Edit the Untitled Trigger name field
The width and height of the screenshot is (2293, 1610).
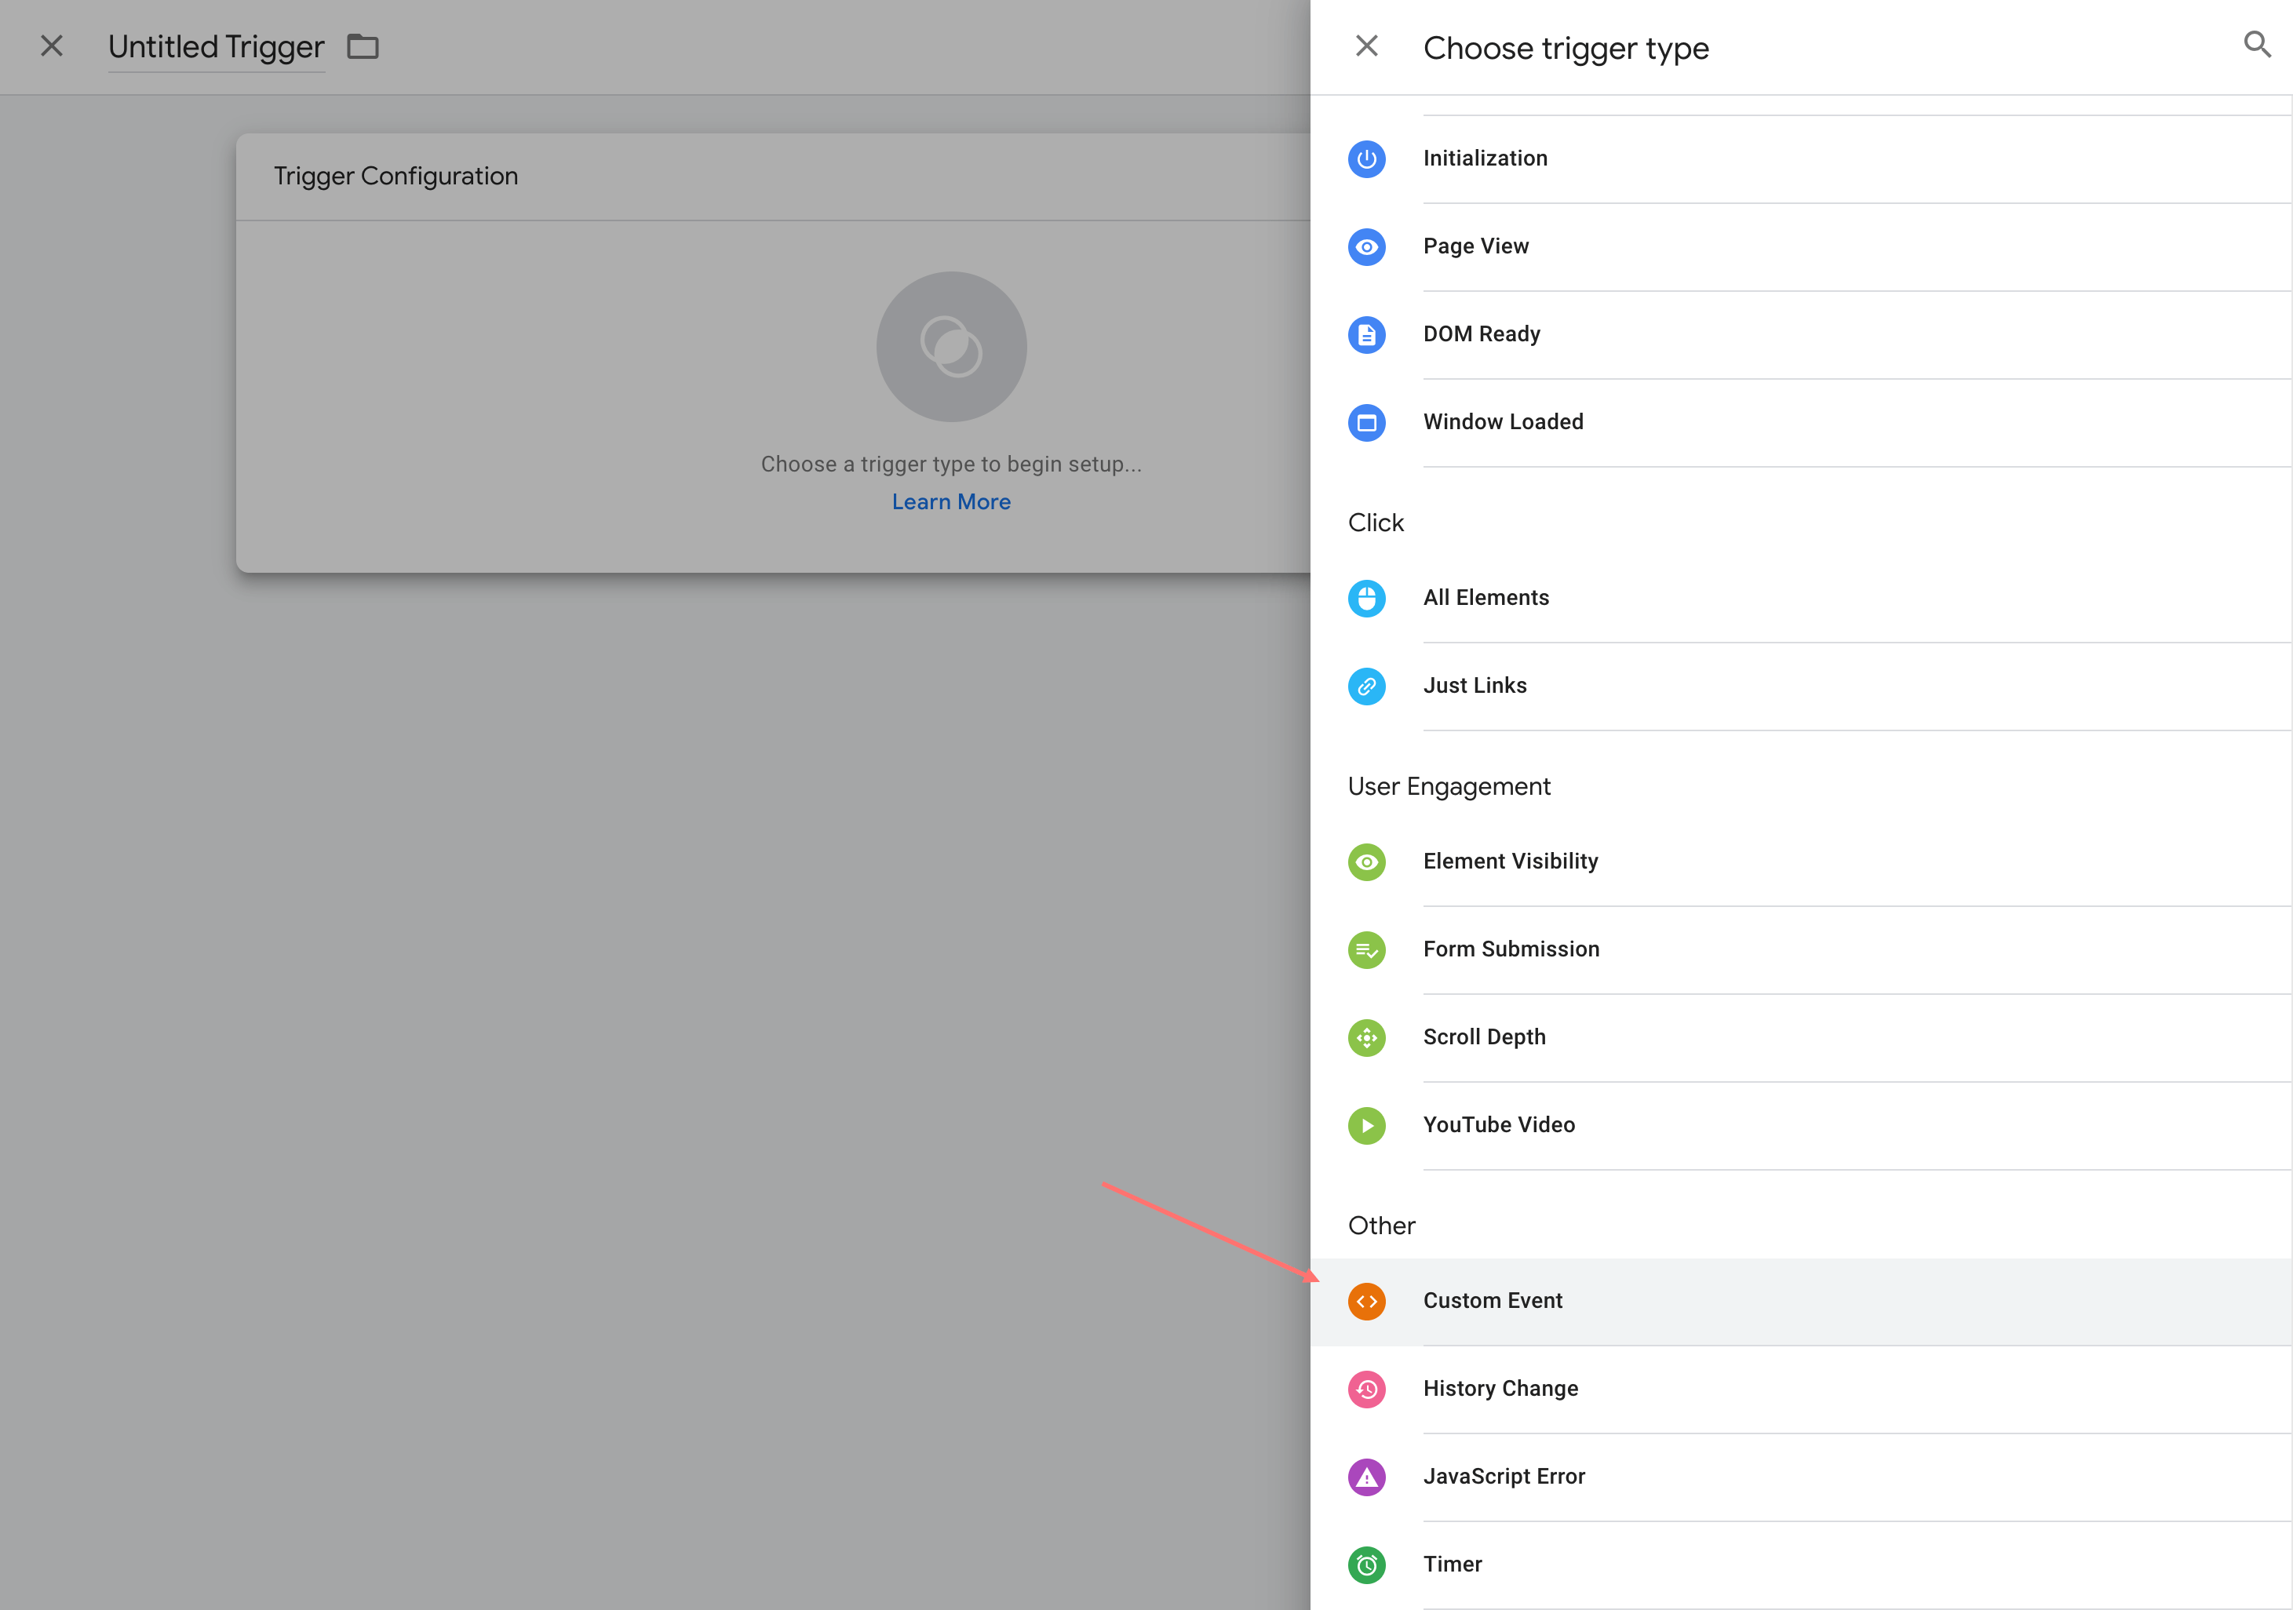click(x=216, y=47)
